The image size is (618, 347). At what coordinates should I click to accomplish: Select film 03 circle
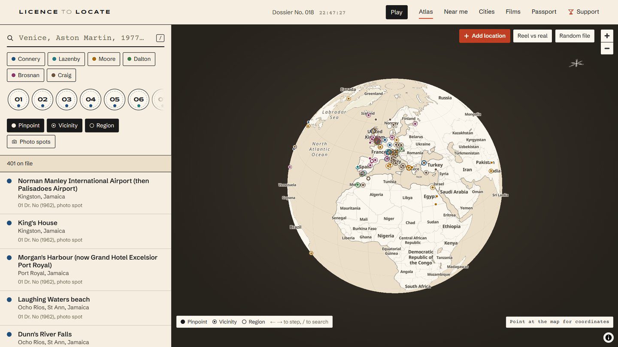click(67, 99)
